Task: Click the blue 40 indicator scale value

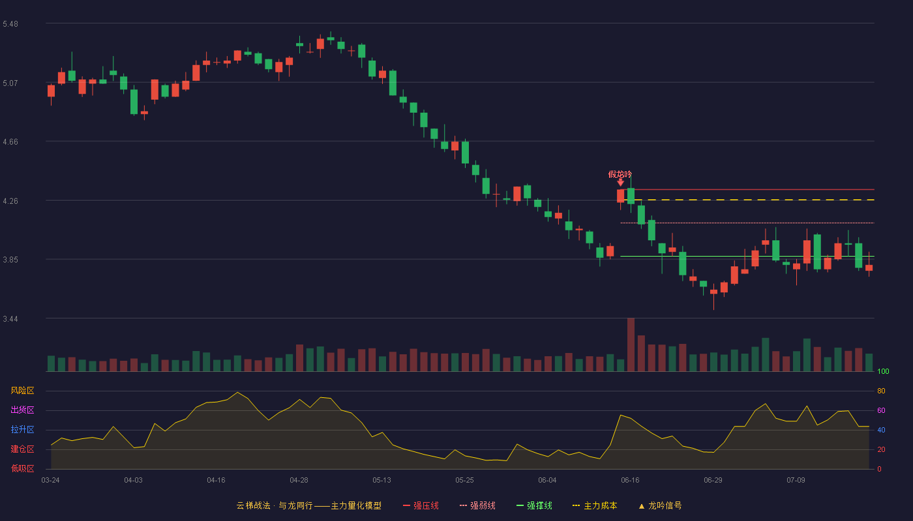Action: point(881,430)
